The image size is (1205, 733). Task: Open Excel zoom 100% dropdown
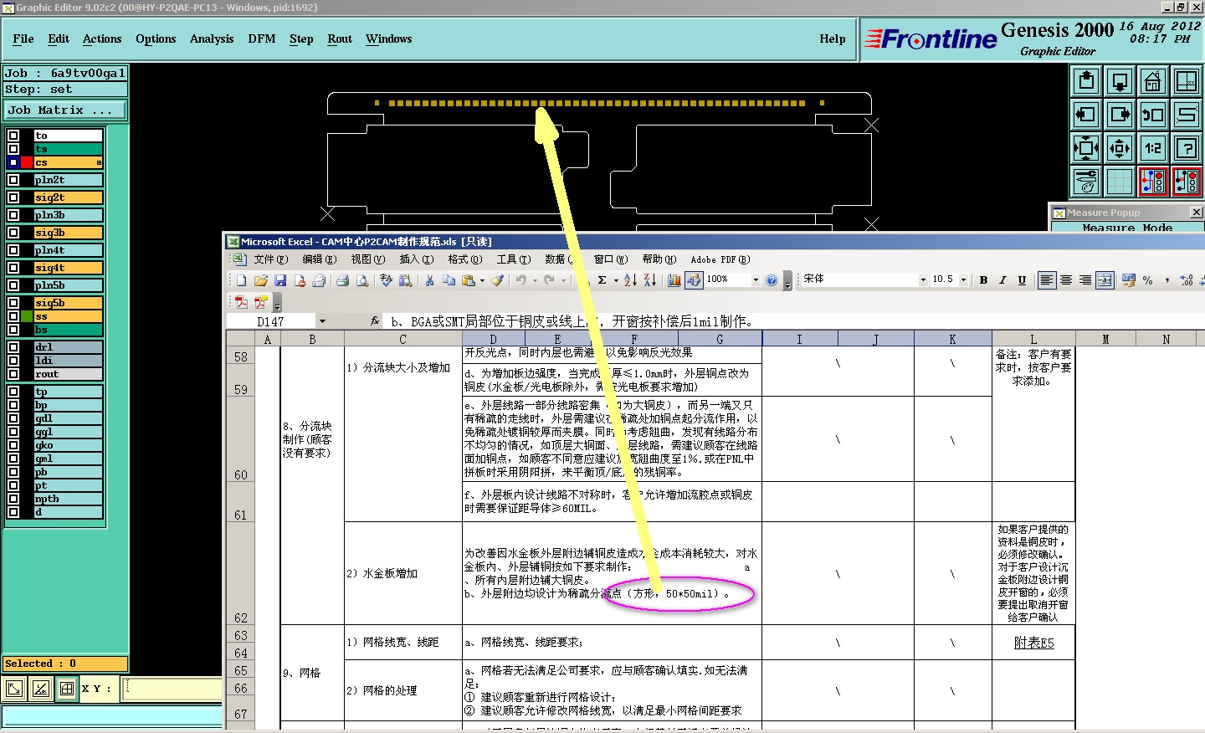(x=756, y=280)
